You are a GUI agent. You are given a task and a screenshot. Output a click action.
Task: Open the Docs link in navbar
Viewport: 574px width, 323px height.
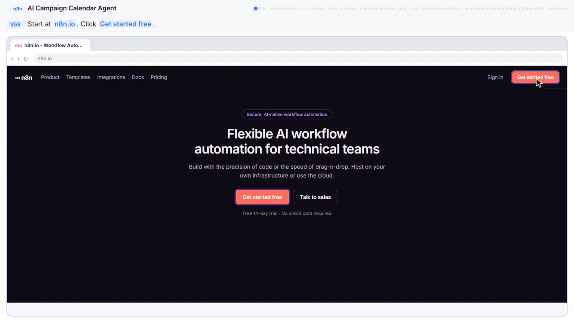click(x=138, y=77)
